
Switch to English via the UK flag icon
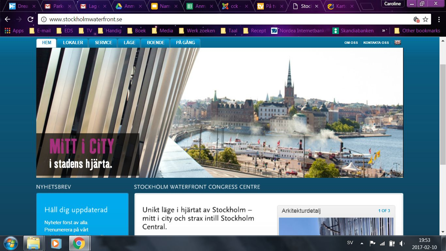click(x=397, y=42)
